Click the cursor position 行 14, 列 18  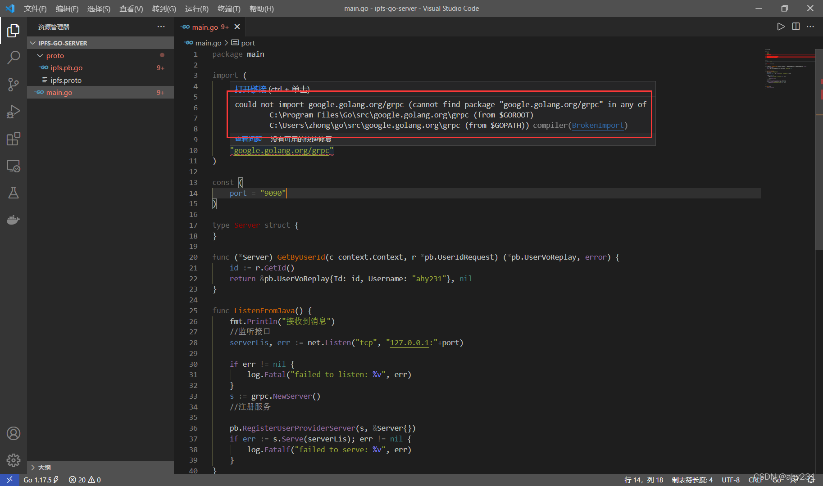point(643,480)
